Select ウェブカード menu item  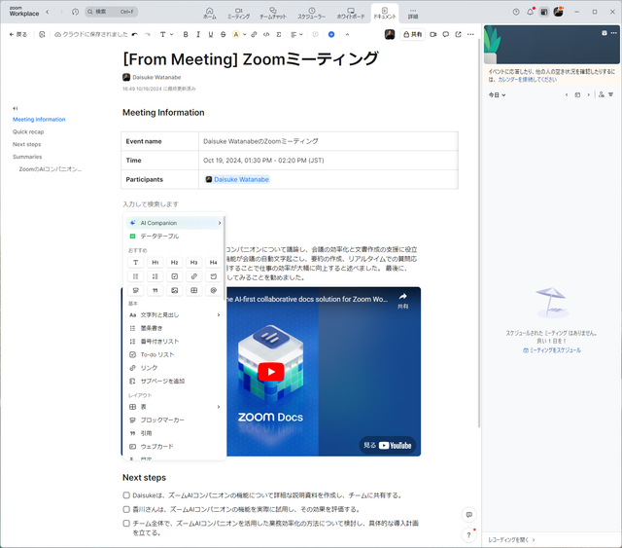[x=174, y=446]
